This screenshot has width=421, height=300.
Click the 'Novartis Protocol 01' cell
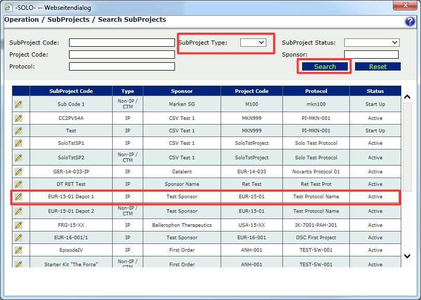pos(316,171)
